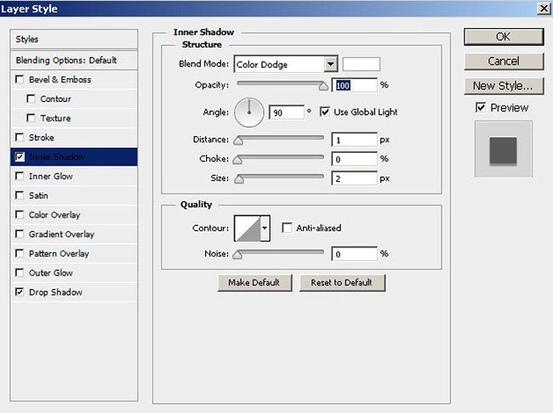
Task: Click the Choke slider handle
Action: (x=237, y=160)
